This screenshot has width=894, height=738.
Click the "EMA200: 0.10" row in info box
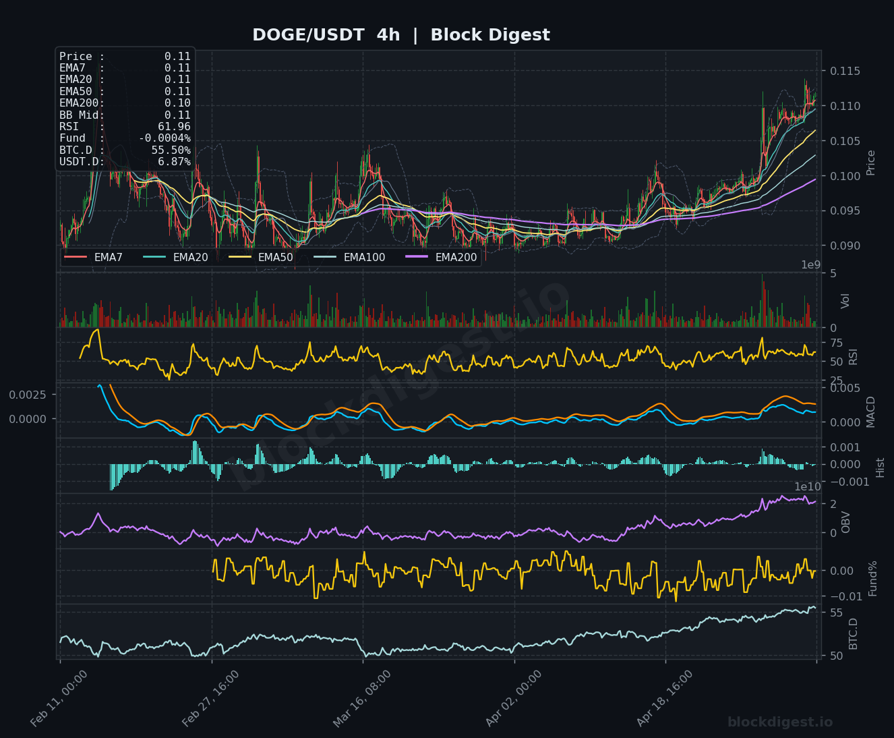pos(125,103)
